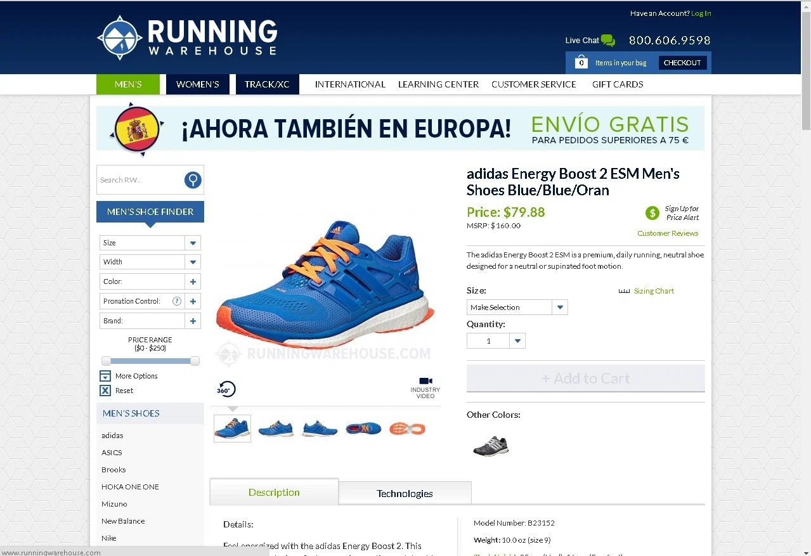Click the shopping bag icon
This screenshot has width=811, height=556.
pyautogui.click(x=581, y=62)
